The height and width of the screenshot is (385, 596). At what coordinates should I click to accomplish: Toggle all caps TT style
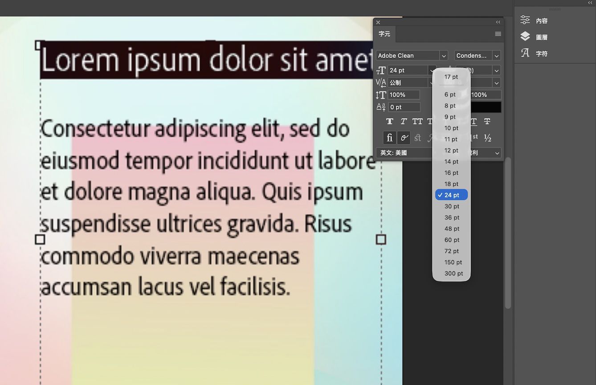pos(417,121)
